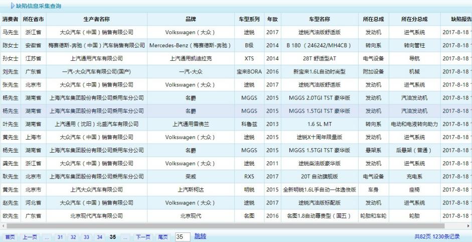Click the 上汽通用凯迪拉克 brand cell
The height and width of the screenshot is (242, 472).
[x=191, y=58]
